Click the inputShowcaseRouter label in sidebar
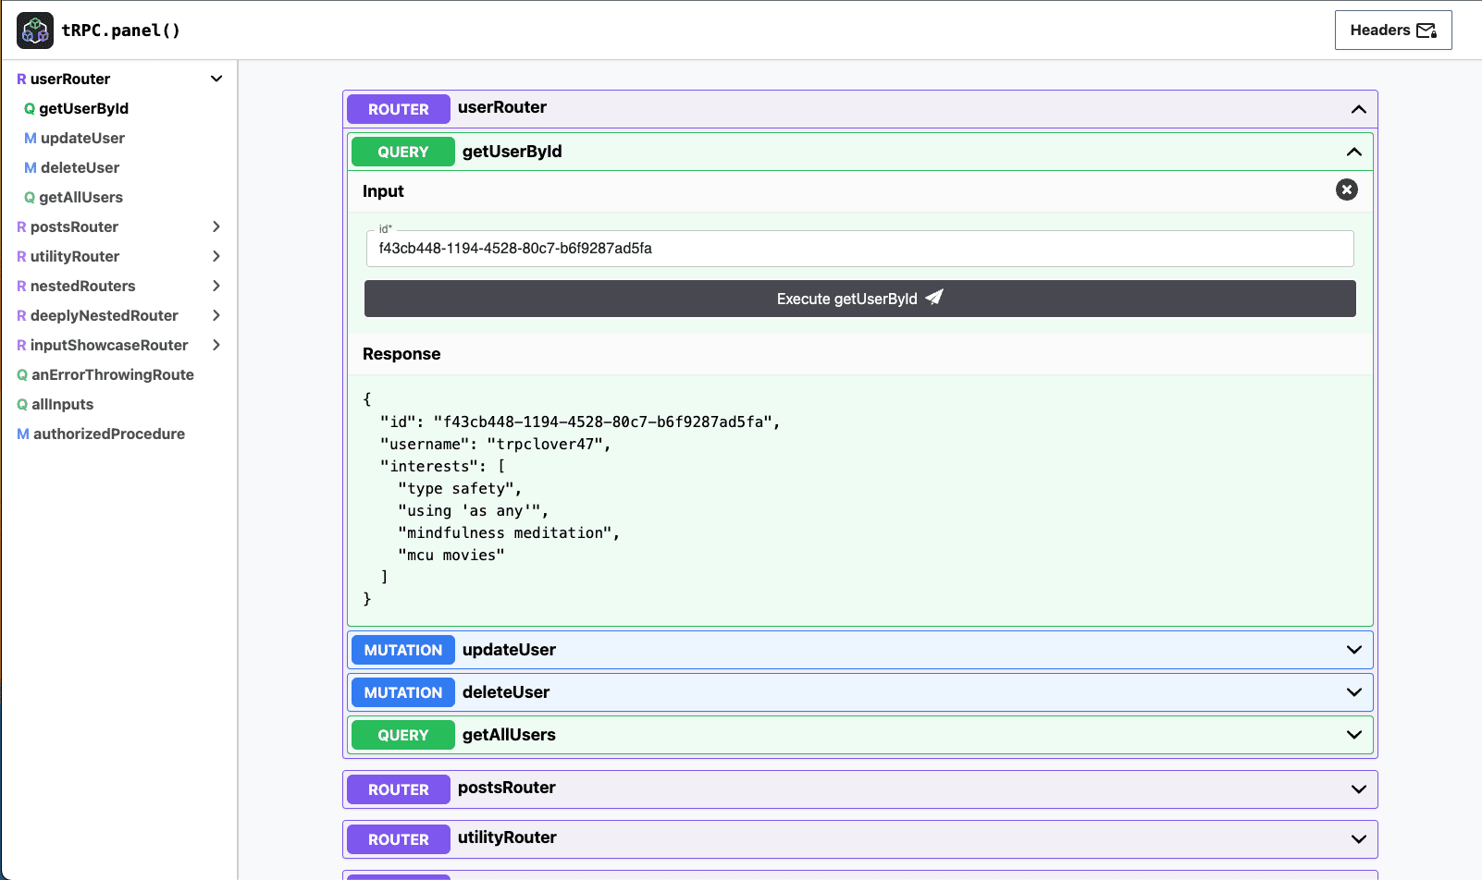Screen dimensions: 1482x880 (x=109, y=345)
